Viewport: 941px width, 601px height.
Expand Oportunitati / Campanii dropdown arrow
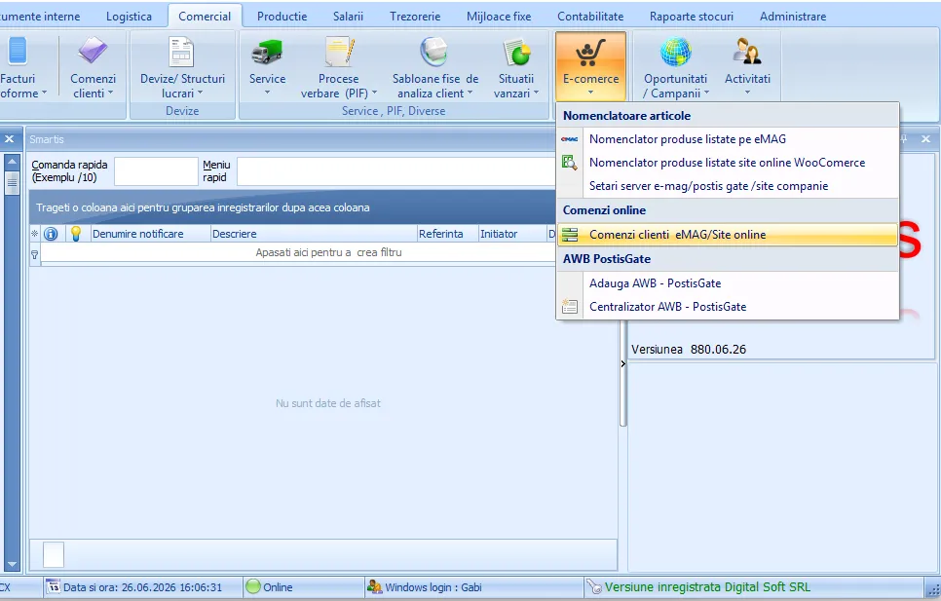(x=706, y=93)
